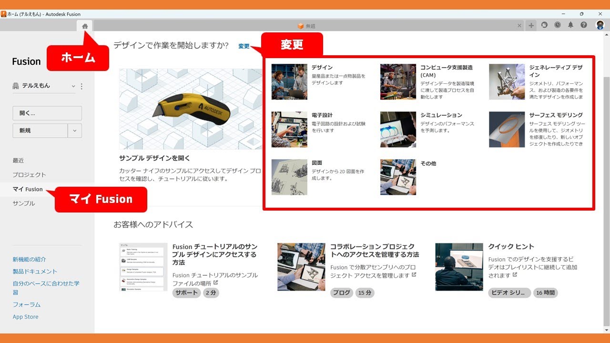Open the クイック ヒント video thumbnail

459,267
